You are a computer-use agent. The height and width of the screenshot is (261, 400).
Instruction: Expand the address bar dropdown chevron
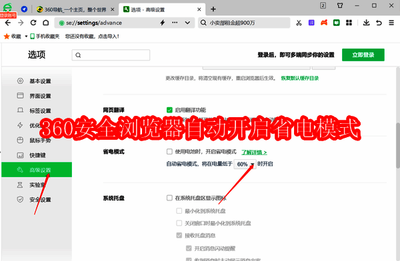(x=187, y=23)
